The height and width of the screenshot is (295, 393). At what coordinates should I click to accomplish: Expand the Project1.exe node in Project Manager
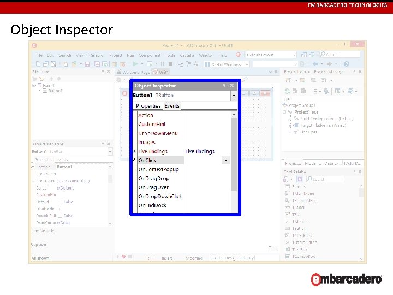[285, 112]
